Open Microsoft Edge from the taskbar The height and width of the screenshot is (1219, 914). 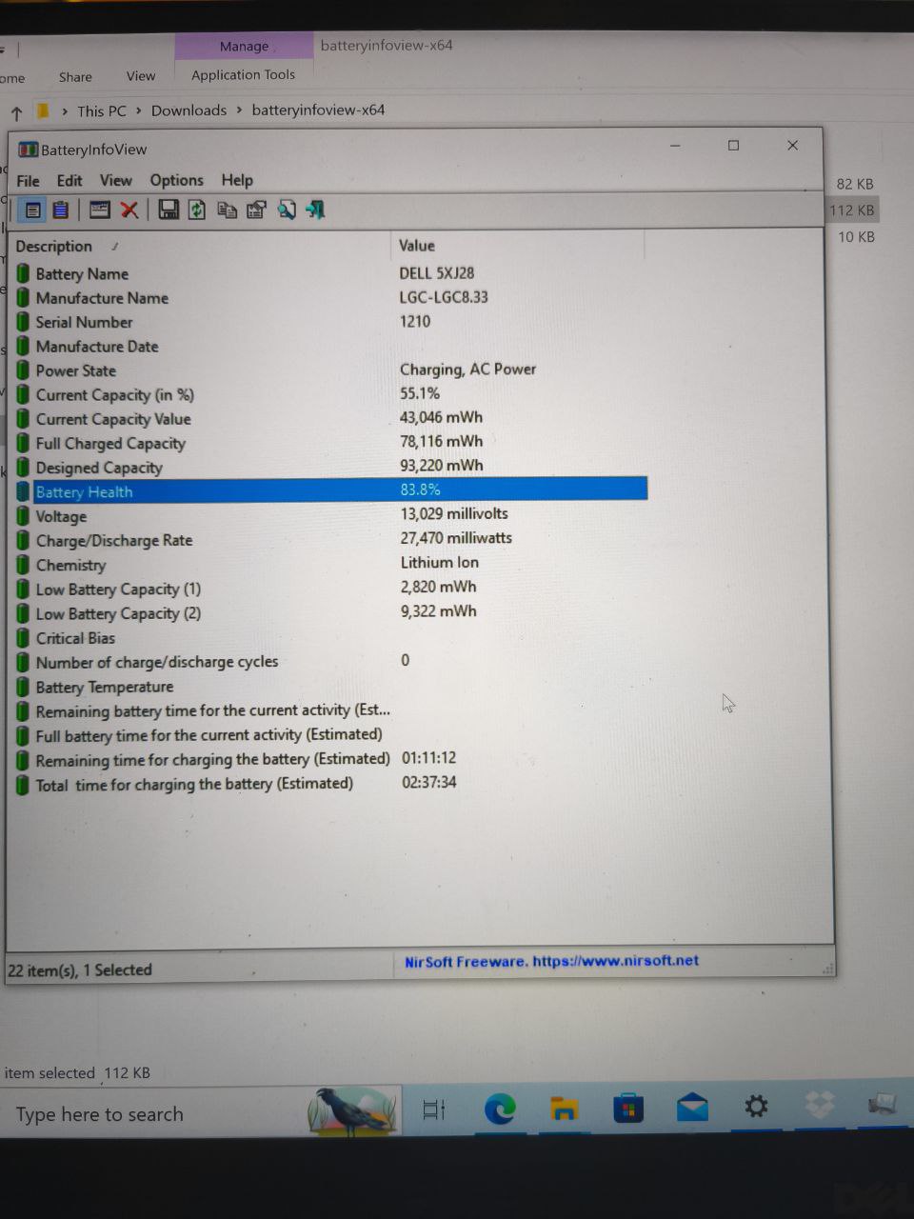pyautogui.click(x=500, y=1108)
